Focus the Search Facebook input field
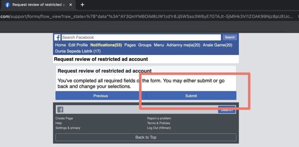Image resolution: width=299 pixels, height=147 pixels. (141, 37)
